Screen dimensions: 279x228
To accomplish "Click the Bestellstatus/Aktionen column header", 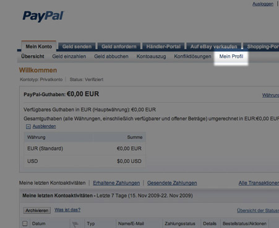I will click(x=244, y=224).
